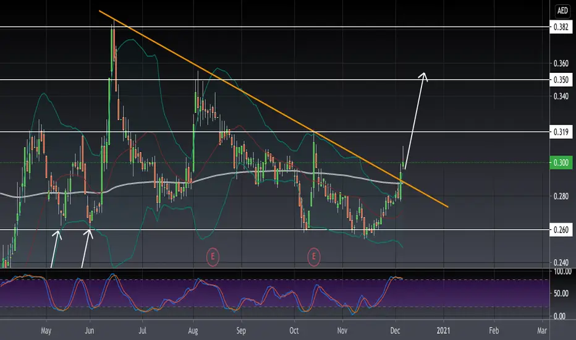Click the earnings E marker near October
The image size is (576, 340).
pyautogui.click(x=314, y=256)
